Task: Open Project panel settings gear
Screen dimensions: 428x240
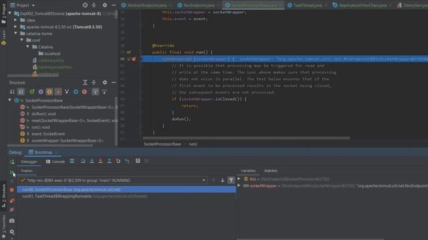Action: click(105, 5)
